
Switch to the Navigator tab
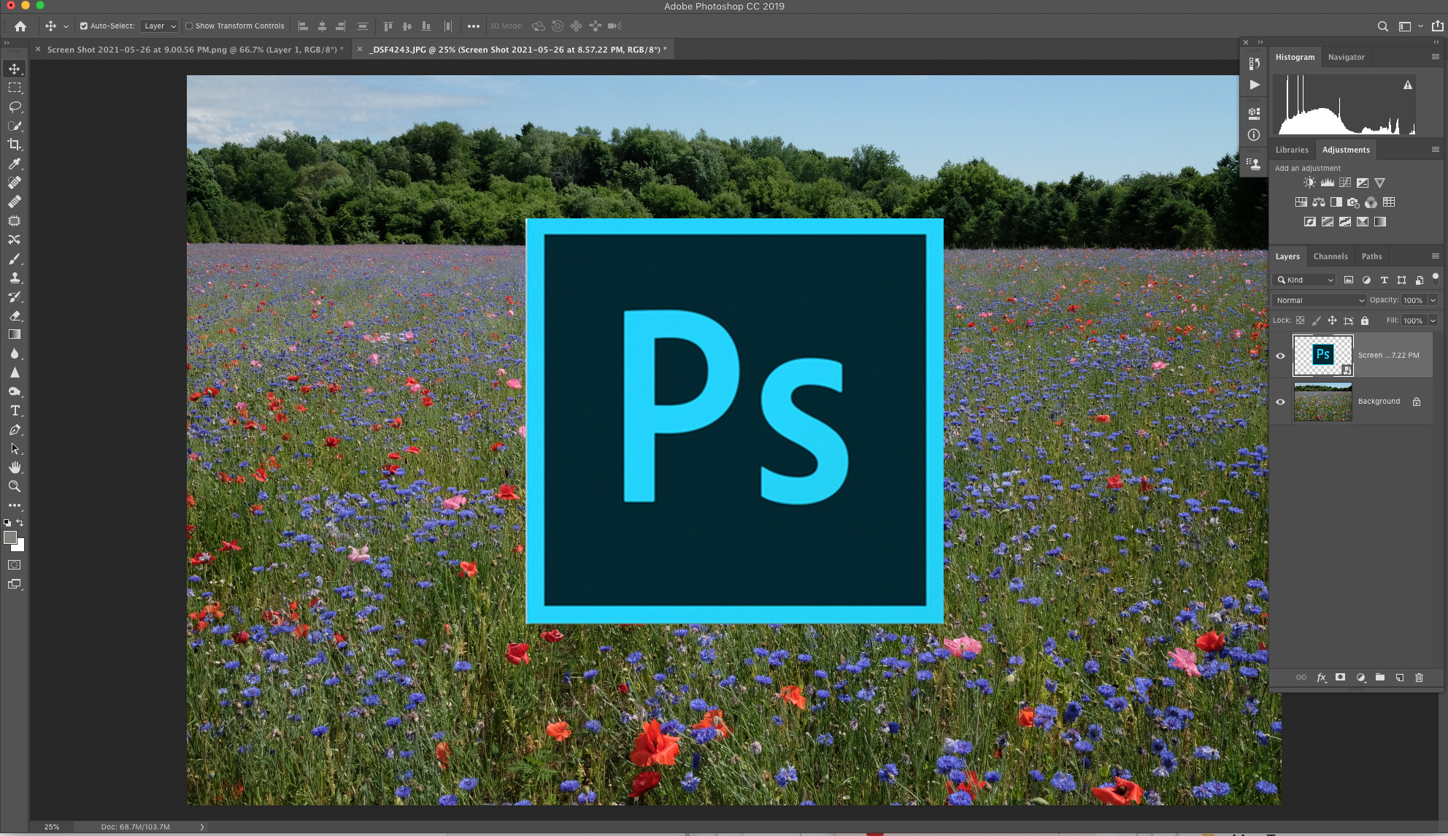coord(1346,57)
